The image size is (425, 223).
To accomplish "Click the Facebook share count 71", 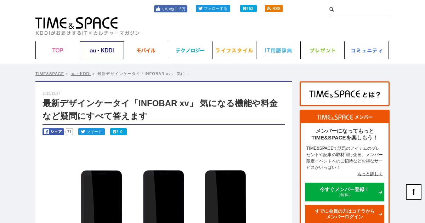I will tap(69, 132).
